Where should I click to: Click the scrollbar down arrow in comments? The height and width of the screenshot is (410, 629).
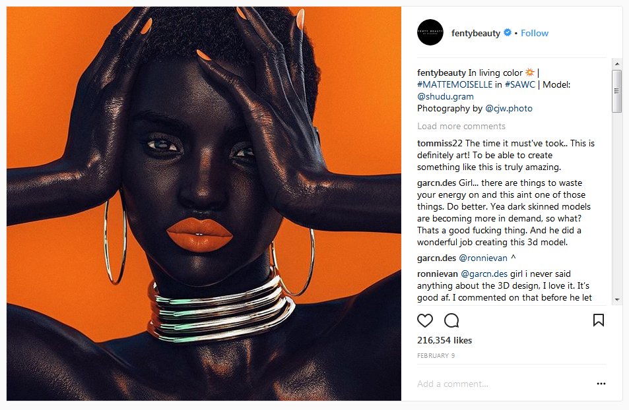tap(617, 299)
